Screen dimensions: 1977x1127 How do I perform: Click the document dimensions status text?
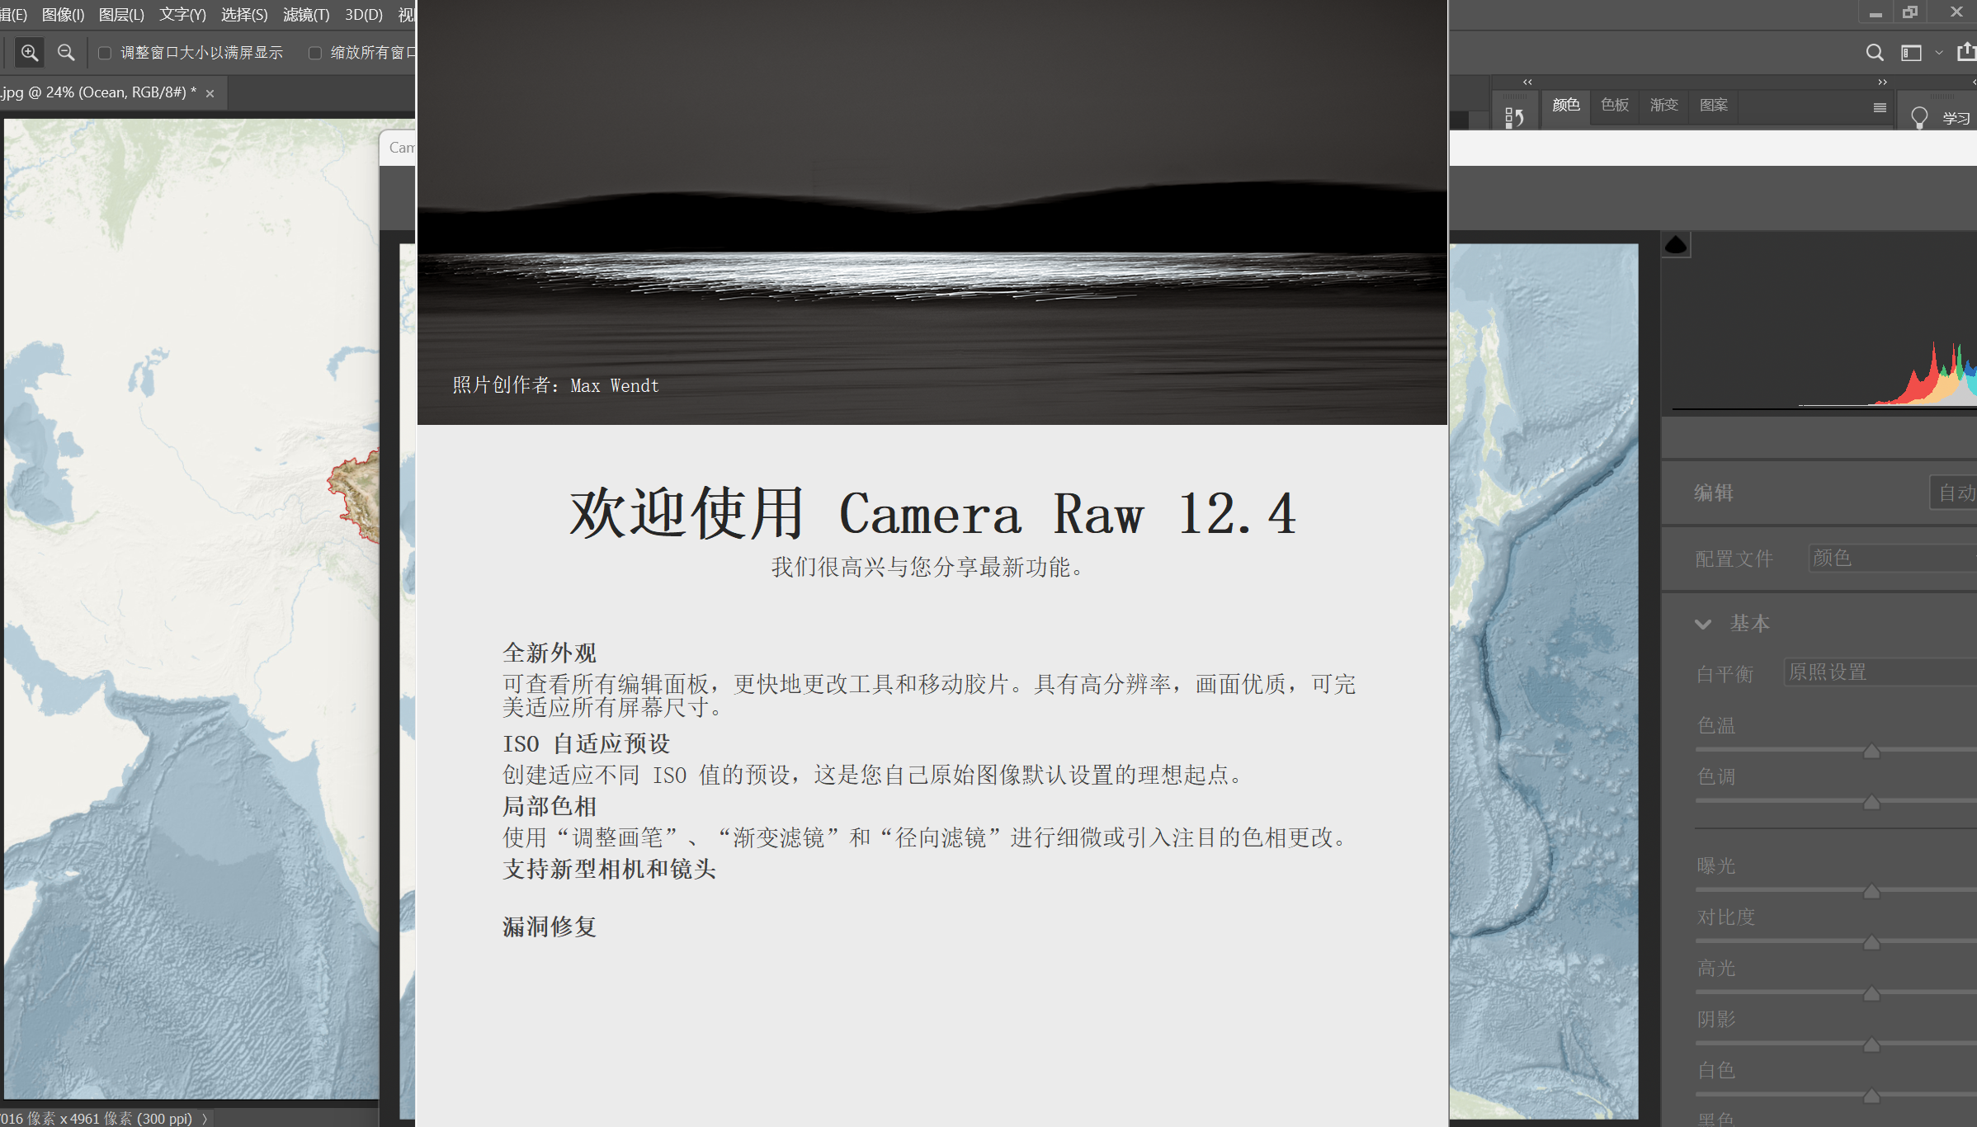[97, 1119]
